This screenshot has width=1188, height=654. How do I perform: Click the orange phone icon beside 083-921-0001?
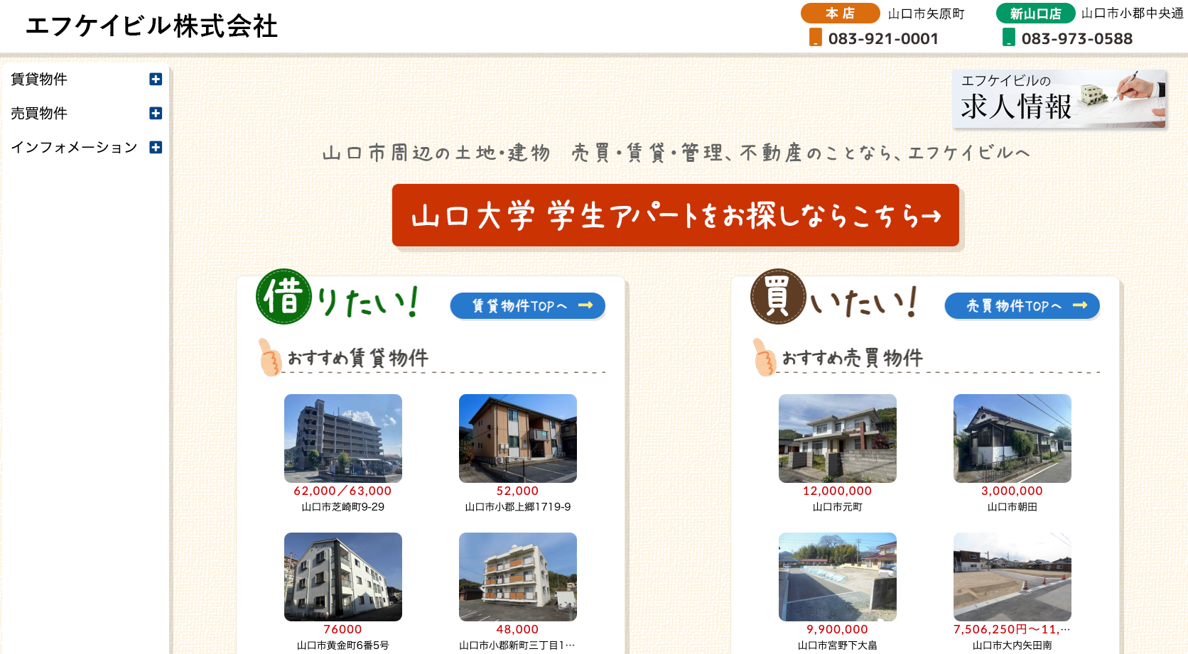click(x=816, y=38)
